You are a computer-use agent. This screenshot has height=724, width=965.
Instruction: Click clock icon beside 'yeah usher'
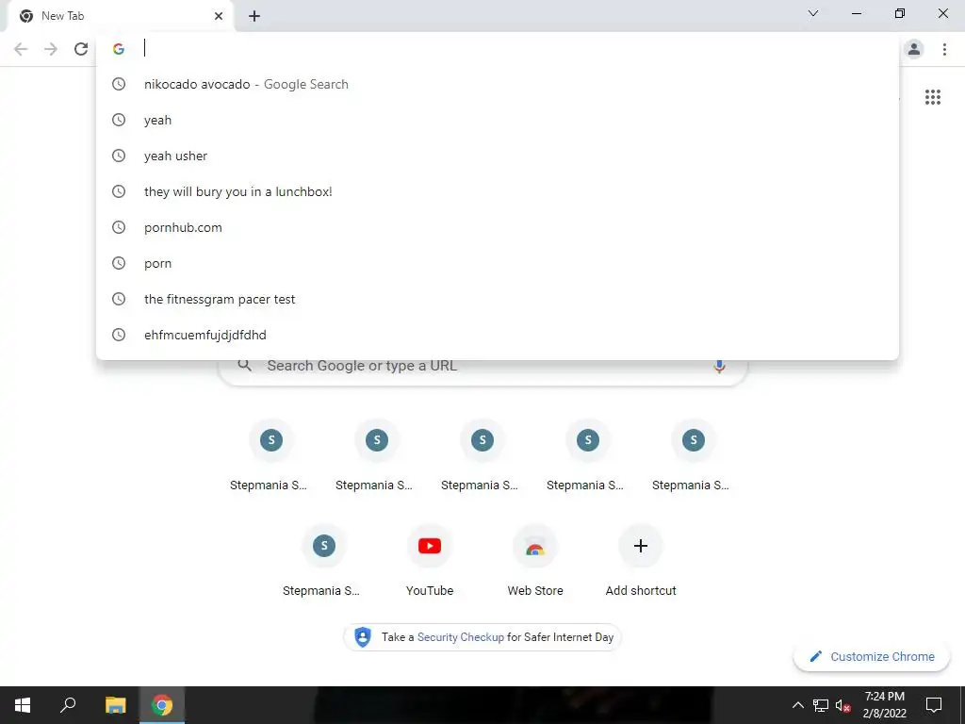(x=118, y=156)
